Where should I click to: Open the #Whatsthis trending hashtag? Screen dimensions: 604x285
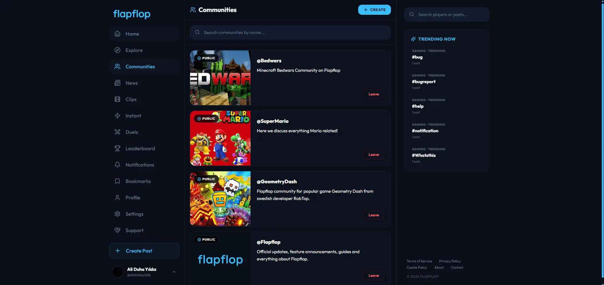[x=424, y=155]
